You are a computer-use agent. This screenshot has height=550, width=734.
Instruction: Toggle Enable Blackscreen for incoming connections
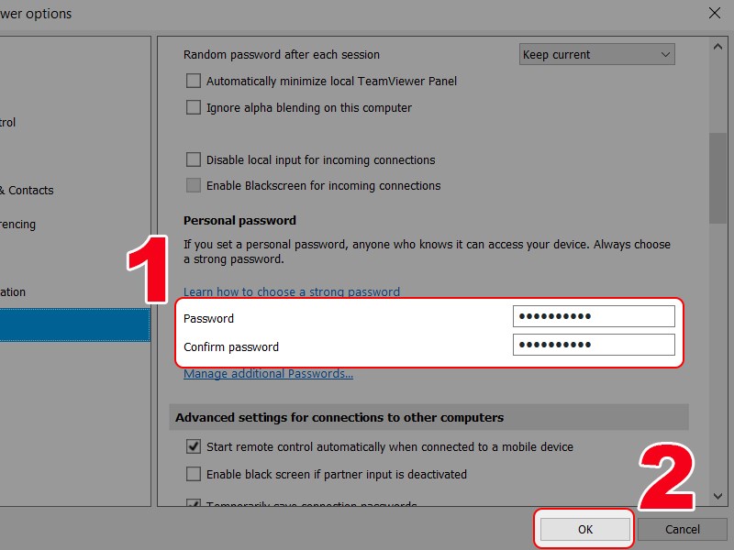(194, 186)
